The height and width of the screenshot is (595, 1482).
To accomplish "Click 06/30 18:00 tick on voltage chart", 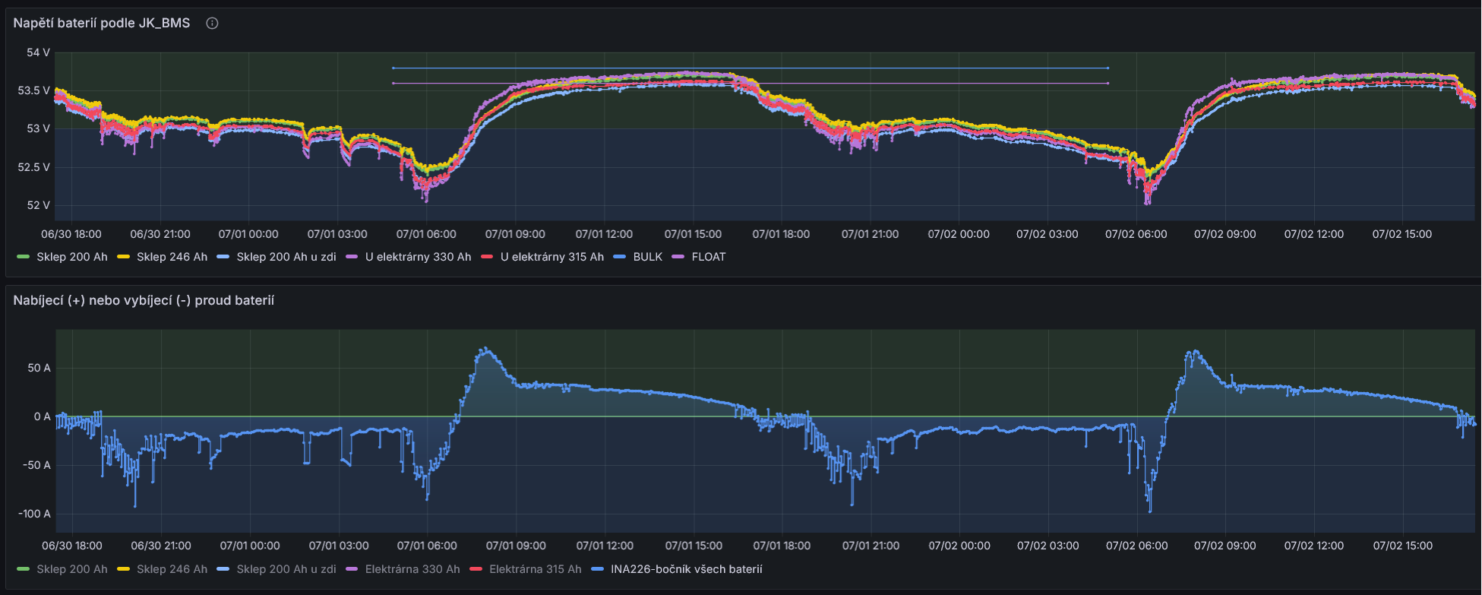I will pos(71,234).
